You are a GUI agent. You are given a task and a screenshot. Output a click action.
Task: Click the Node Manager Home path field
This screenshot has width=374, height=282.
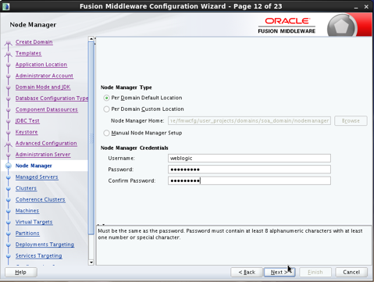(x=249, y=121)
